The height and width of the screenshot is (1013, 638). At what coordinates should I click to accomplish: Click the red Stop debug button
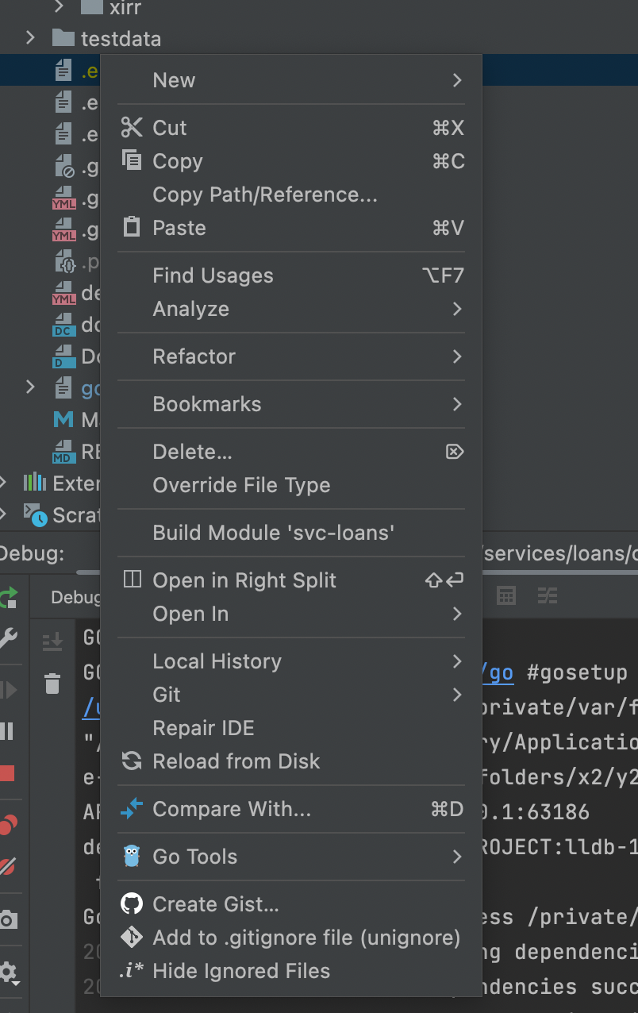coord(7,773)
